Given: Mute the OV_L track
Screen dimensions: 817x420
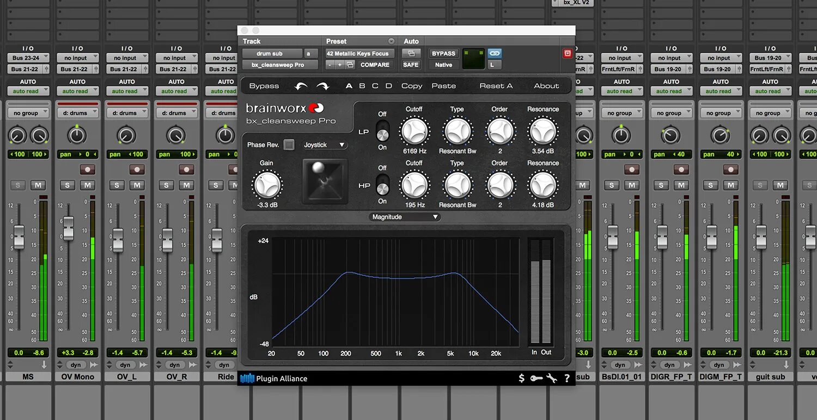Looking at the screenshot, I should pyautogui.click(x=137, y=185).
